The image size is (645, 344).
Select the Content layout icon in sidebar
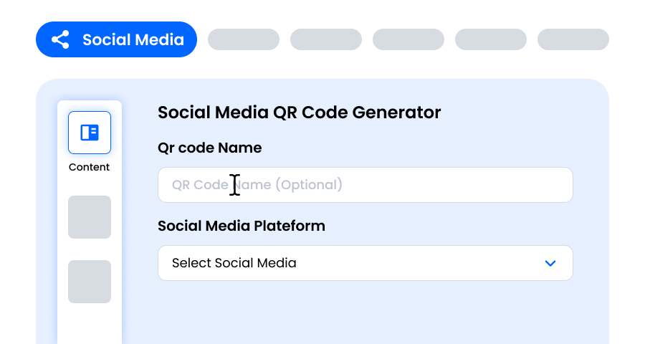pyautogui.click(x=90, y=133)
